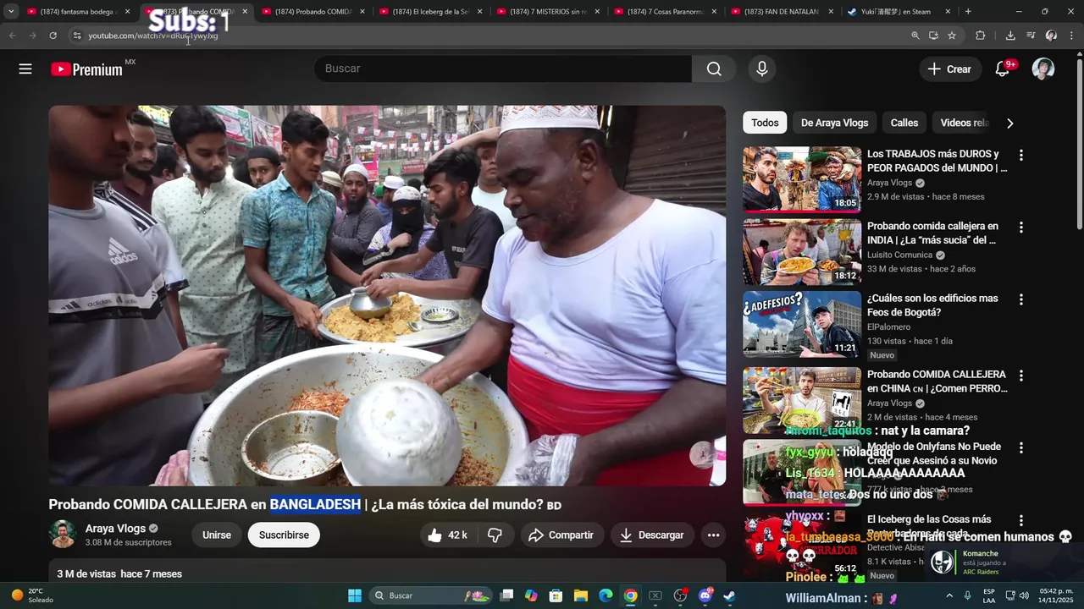Like the video with thumbs-up 42 k
The width and height of the screenshot is (1084, 609).
tap(448, 535)
